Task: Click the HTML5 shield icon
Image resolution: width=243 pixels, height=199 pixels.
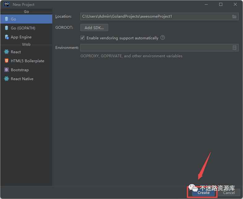Action: point(6,61)
